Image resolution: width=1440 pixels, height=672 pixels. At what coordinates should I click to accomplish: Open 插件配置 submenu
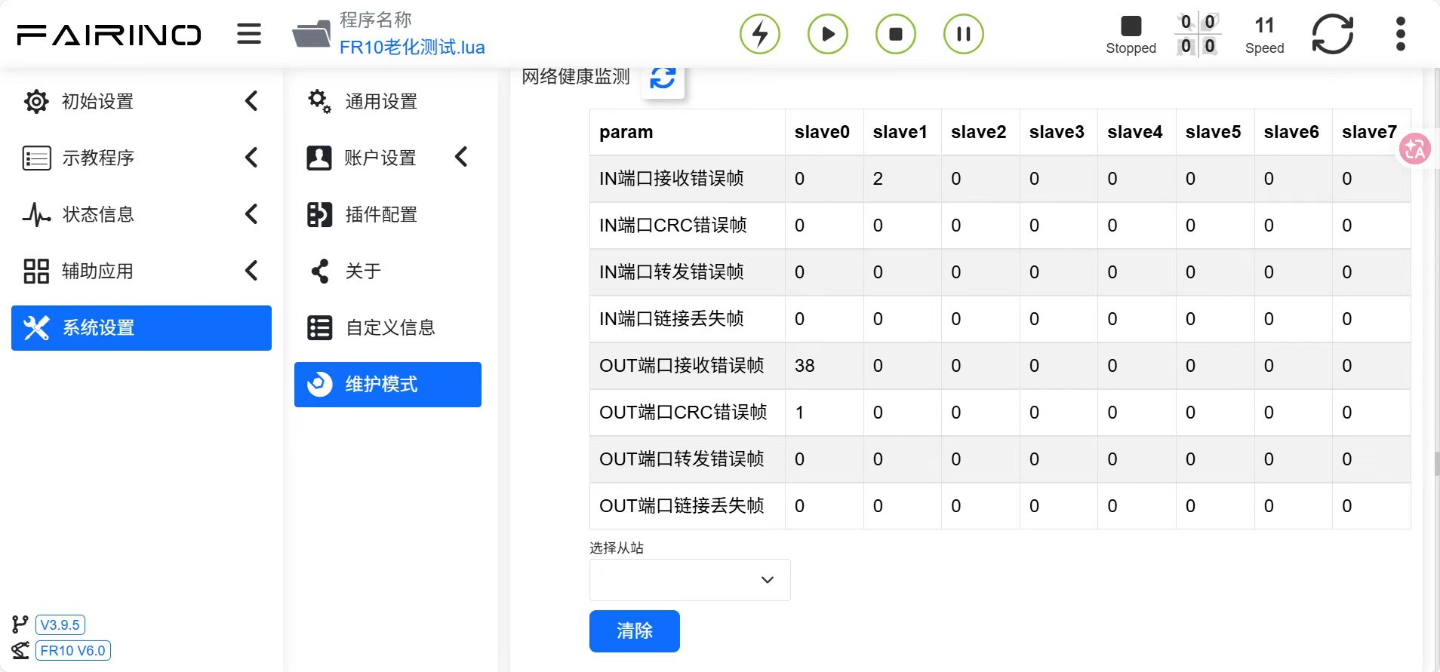[x=381, y=214]
